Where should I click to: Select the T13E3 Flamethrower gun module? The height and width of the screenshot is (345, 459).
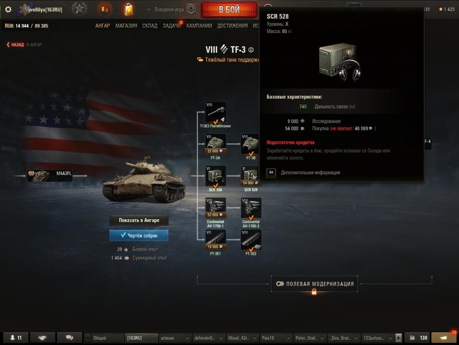click(215, 112)
